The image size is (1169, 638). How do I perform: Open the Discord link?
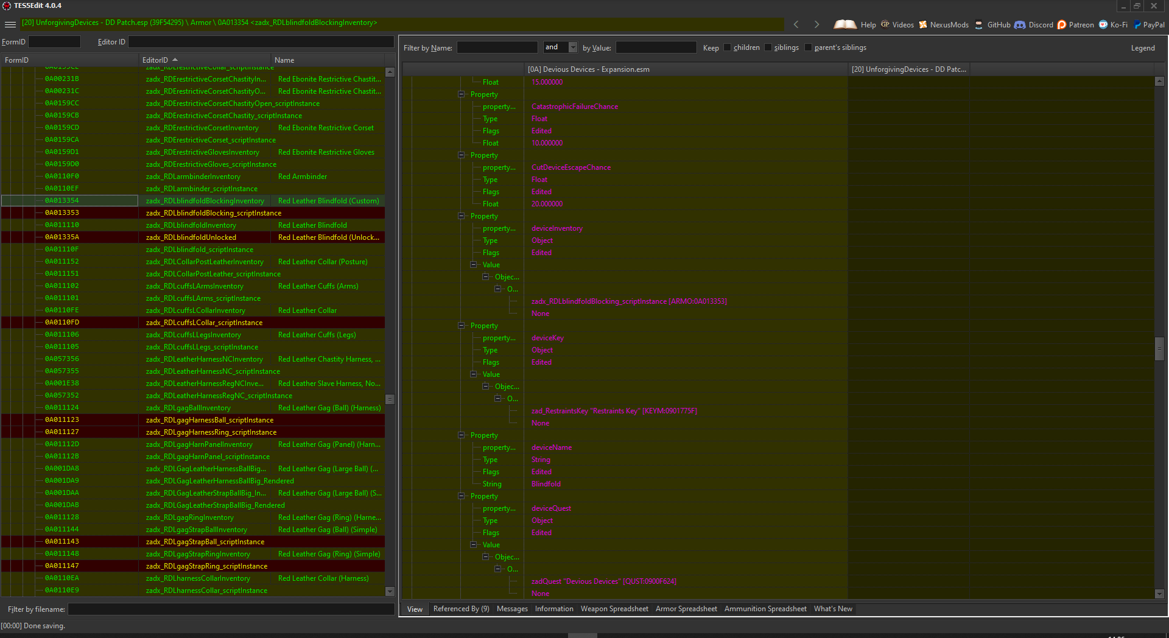(1041, 25)
